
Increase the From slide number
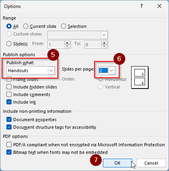coord(67,43)
